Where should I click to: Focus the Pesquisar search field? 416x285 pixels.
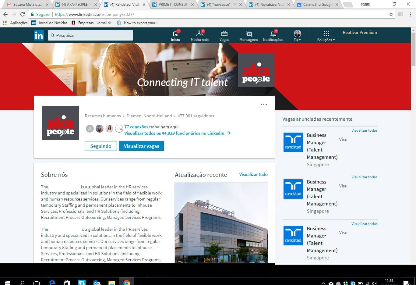(90, 35)
